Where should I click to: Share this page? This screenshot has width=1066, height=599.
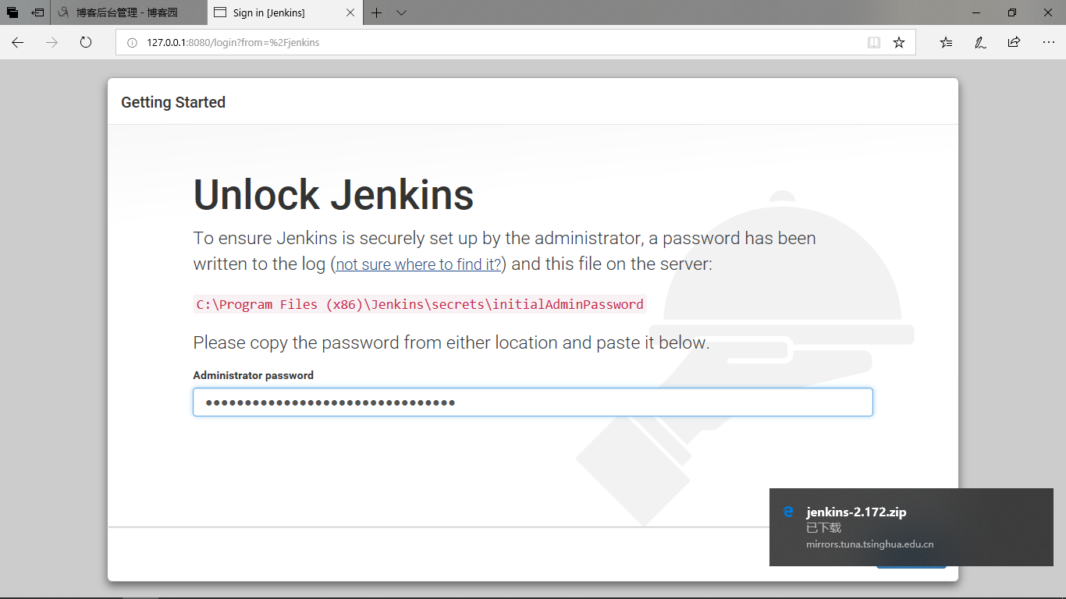(x=1014, y=43)
